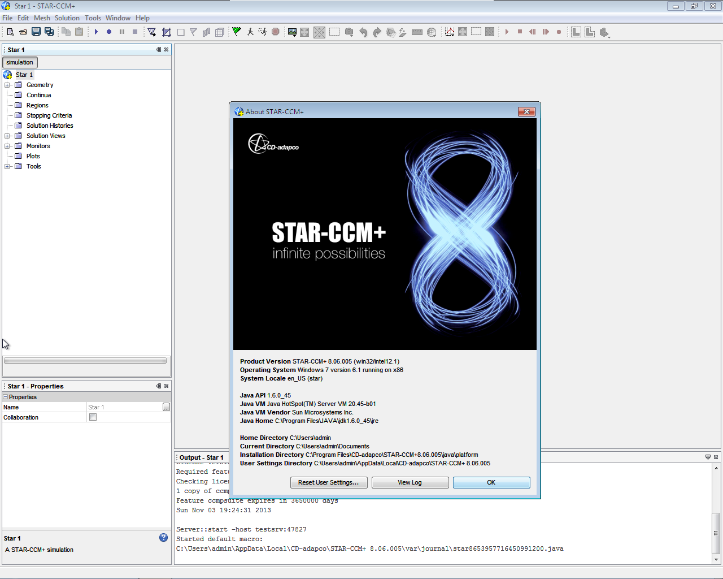Click the second L-shaped layout icon
This screenshot has width=723, height=579.
[590, 32]
